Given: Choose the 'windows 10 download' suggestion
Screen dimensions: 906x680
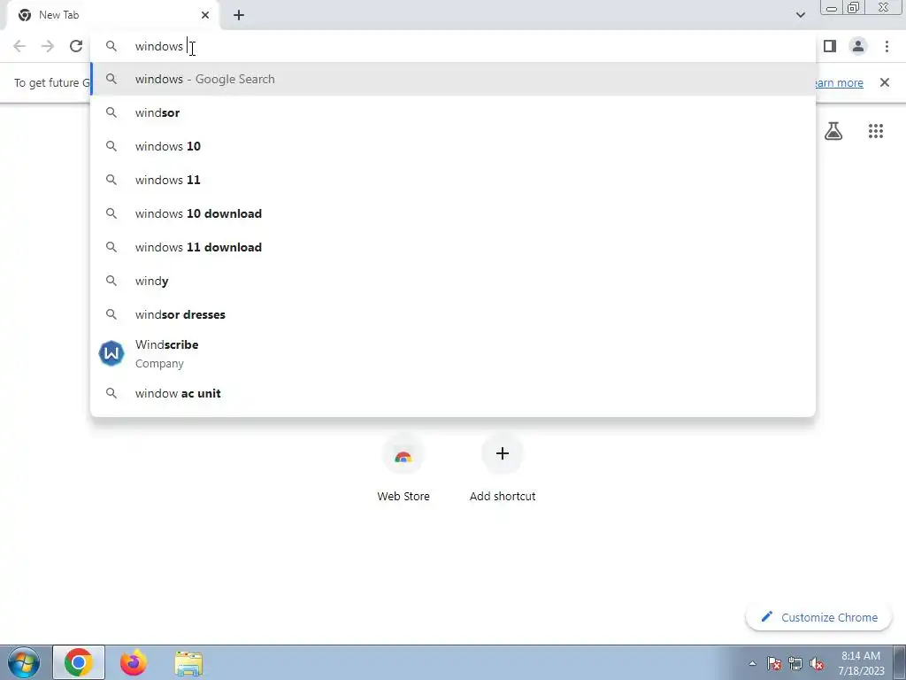Looking at the screenshot, I should coord(453,213).
